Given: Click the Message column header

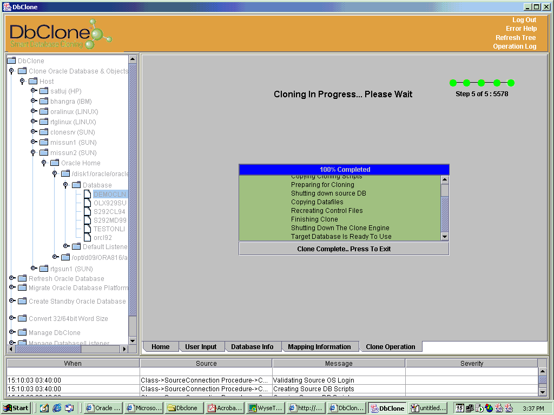Looking at the screenshot, I should tap(339, 363).
